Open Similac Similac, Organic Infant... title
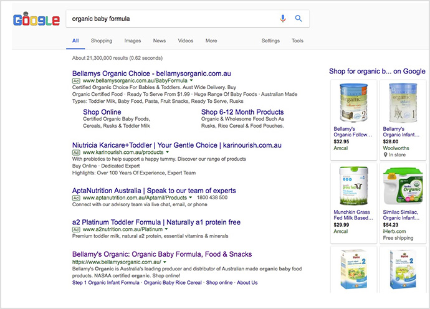430x309 pixels. (401, 215)
